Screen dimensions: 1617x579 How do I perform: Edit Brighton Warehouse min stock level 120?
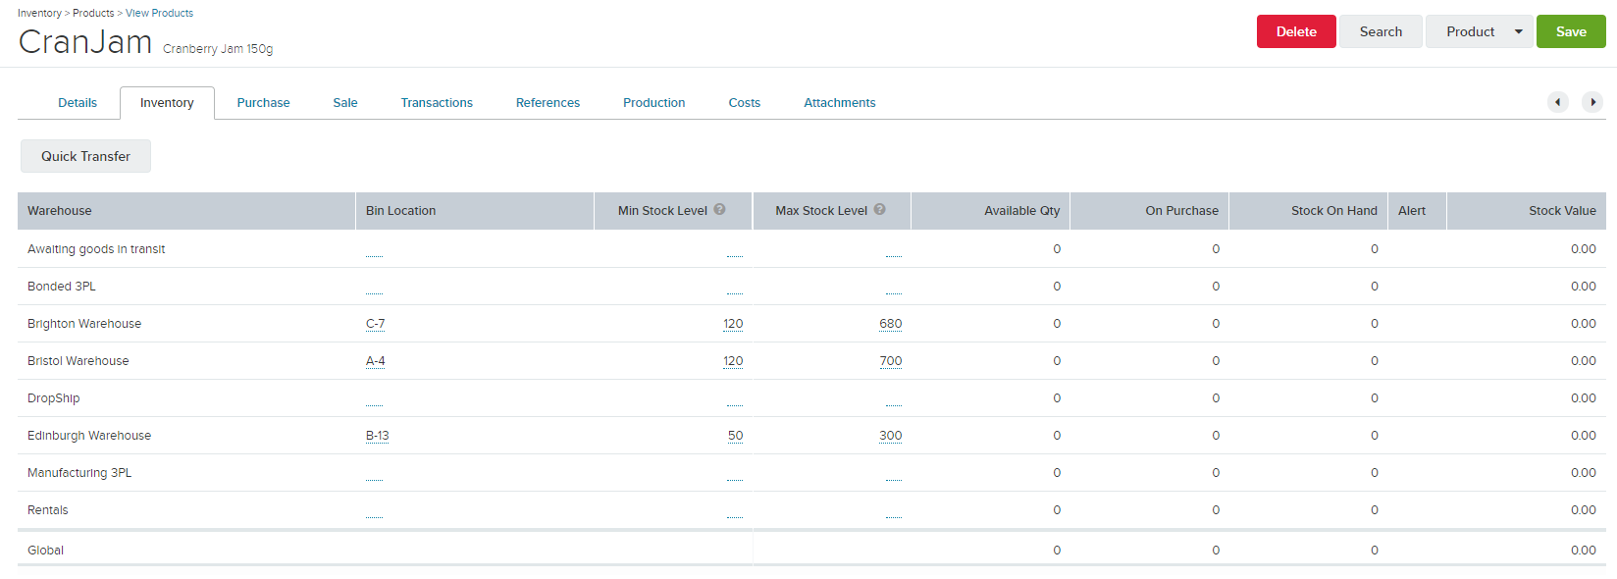pos(733,324)
